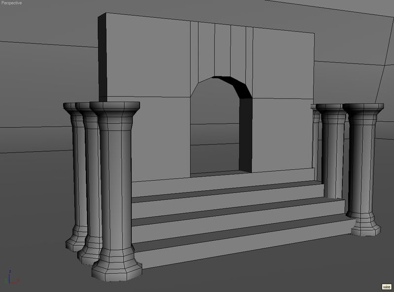The width and height of the screenshot is (394, 292).
Task: Click the wire label in the corner
Action: pos(387,287)
